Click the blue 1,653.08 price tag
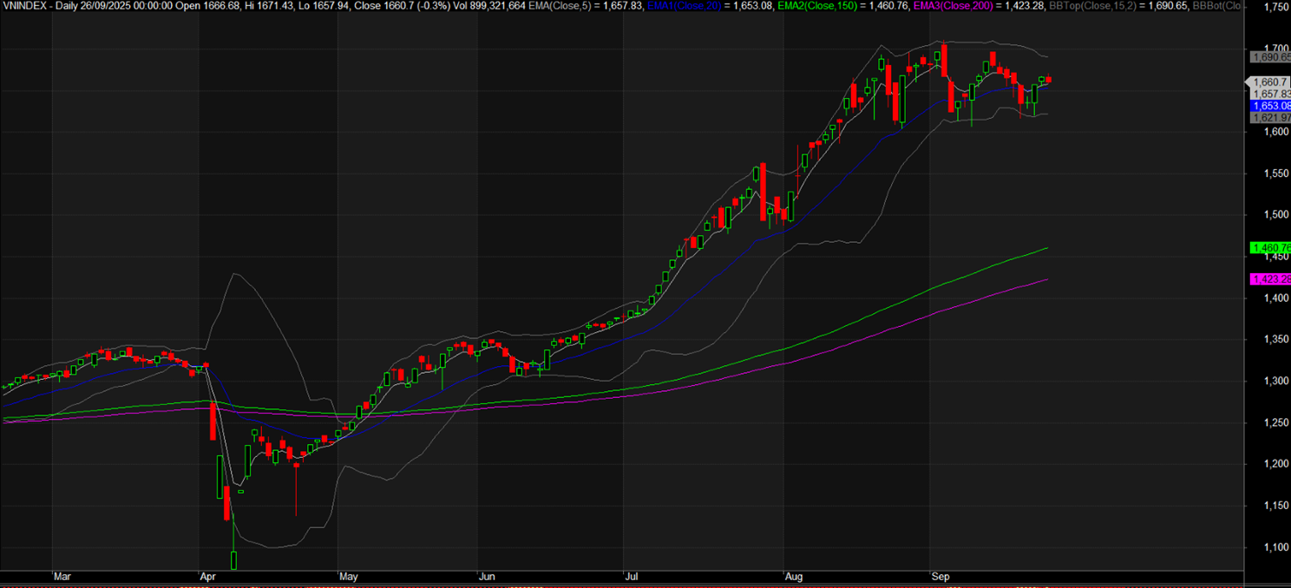Screen dimensions: 1291x588 point(1270,106)
